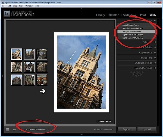Screen dimensions: 163x137
Task: Click the Export... button
Action: [127, 129]
